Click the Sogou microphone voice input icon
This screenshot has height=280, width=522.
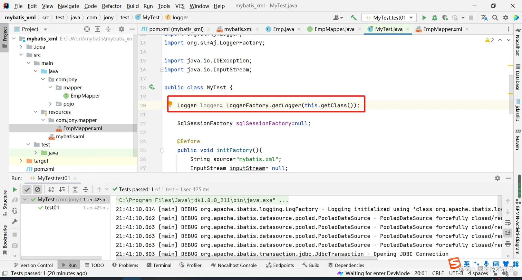(486, 264)
